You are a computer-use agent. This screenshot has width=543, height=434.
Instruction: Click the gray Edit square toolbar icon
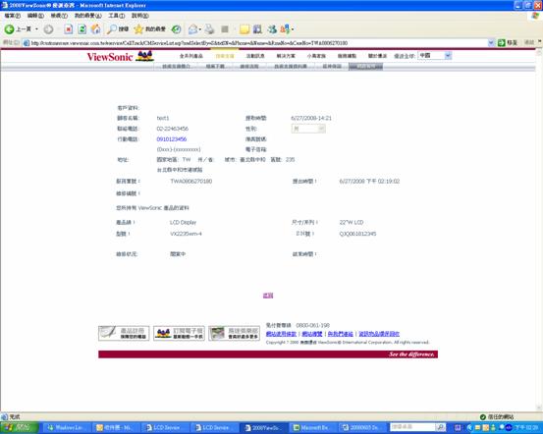click(x=225, y=29)
